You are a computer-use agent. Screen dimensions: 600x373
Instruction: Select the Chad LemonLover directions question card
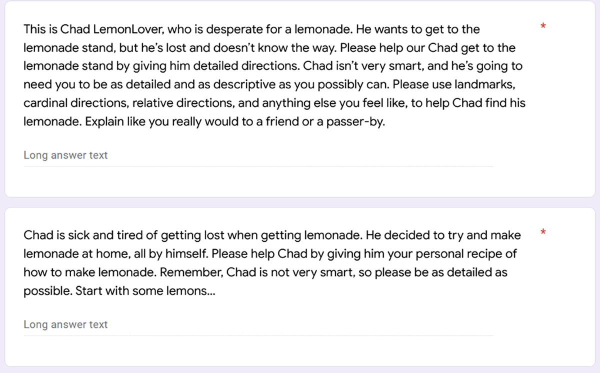300,99
